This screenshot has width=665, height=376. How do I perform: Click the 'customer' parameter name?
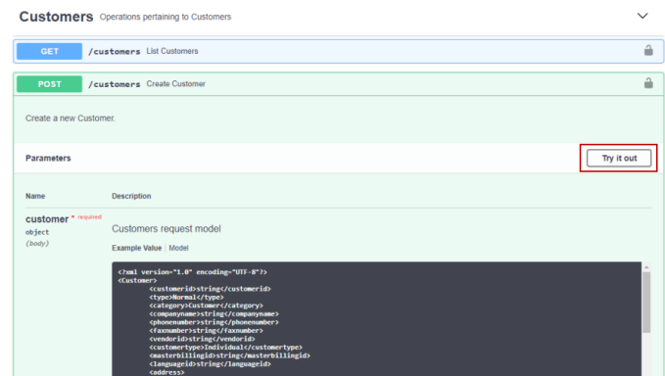click(47, 219)
